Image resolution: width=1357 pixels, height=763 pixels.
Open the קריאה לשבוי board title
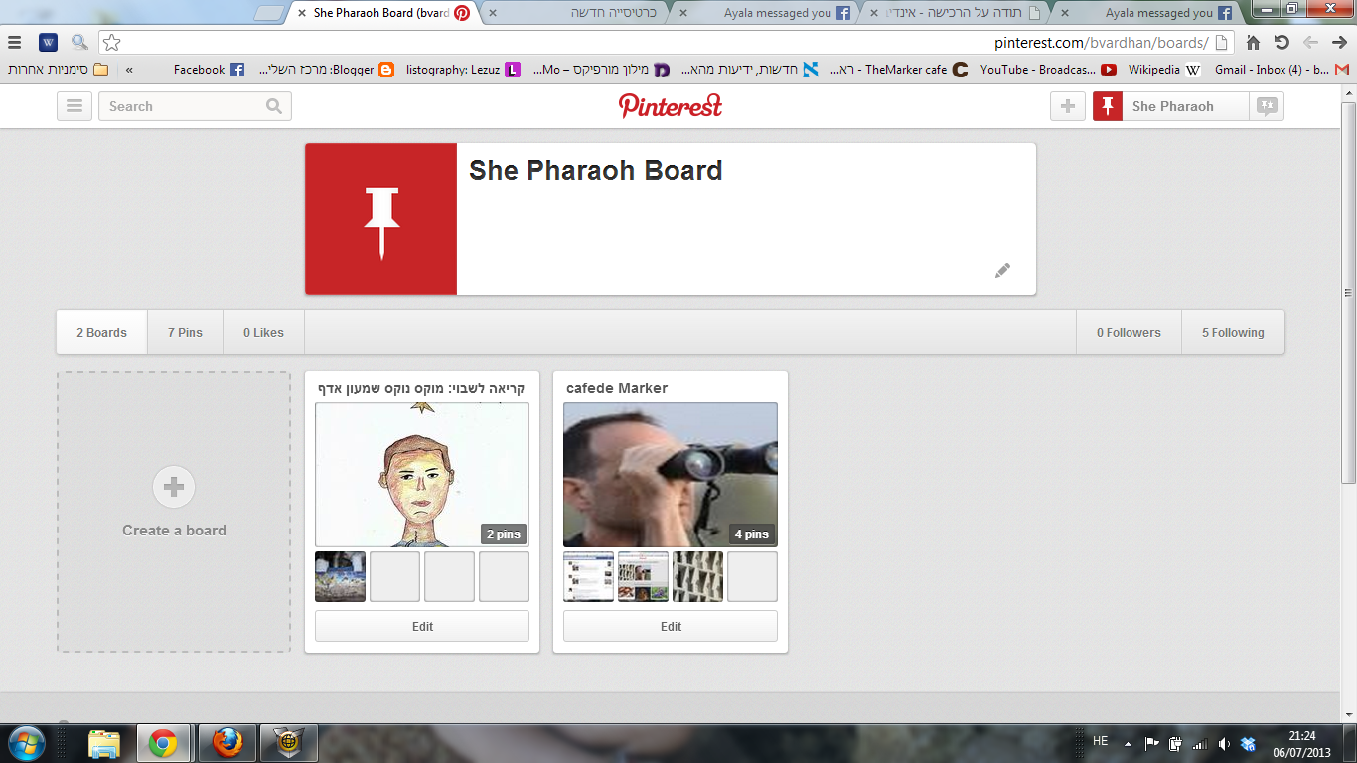coord(421,388)
